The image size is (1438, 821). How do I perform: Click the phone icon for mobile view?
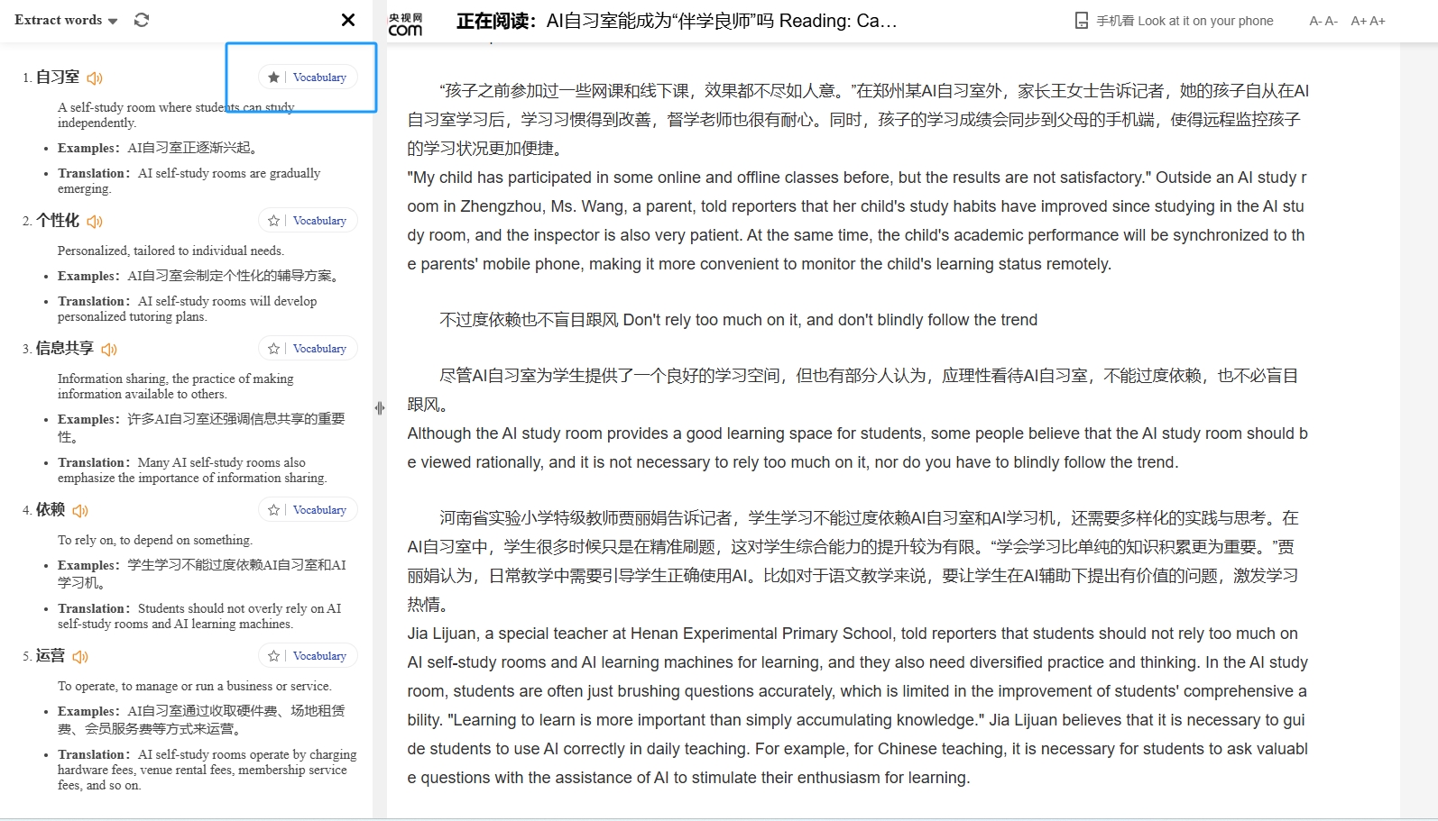coord(1082,21)
